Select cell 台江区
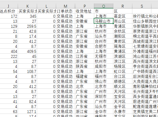The width and height of the screenshot is (158, 117). [123, 76]
